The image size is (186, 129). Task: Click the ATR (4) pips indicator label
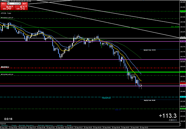click(6, 13)
